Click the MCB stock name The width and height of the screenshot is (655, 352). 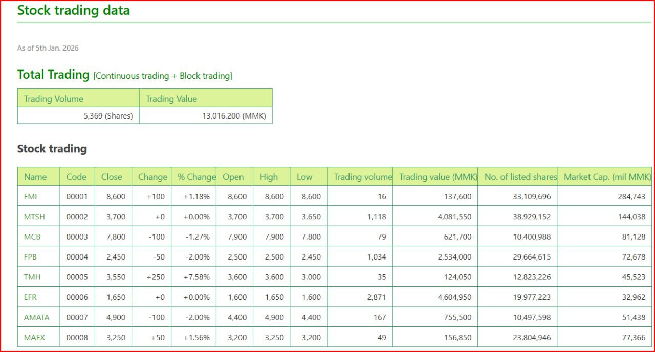point(32,237)
